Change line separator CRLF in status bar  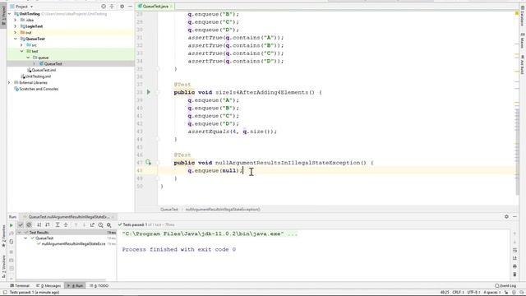458,293
